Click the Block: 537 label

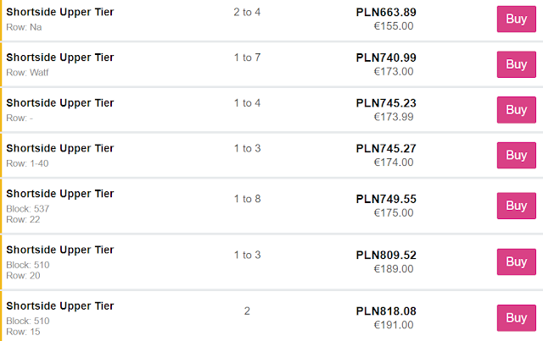tap(28, 209)
